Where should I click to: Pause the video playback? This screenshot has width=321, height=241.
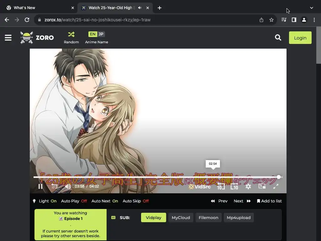(x=40, y=186)
